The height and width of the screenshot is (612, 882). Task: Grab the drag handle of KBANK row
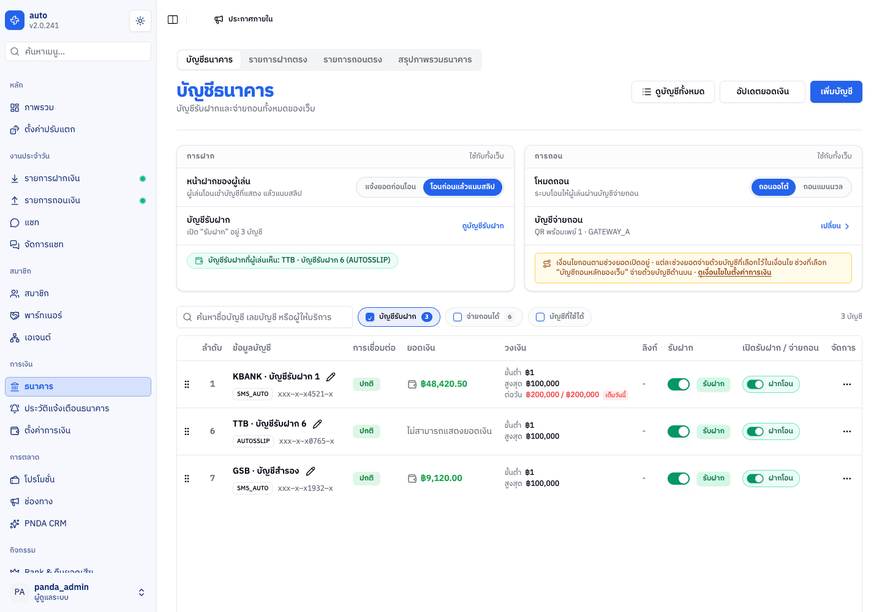pos(187,384)
